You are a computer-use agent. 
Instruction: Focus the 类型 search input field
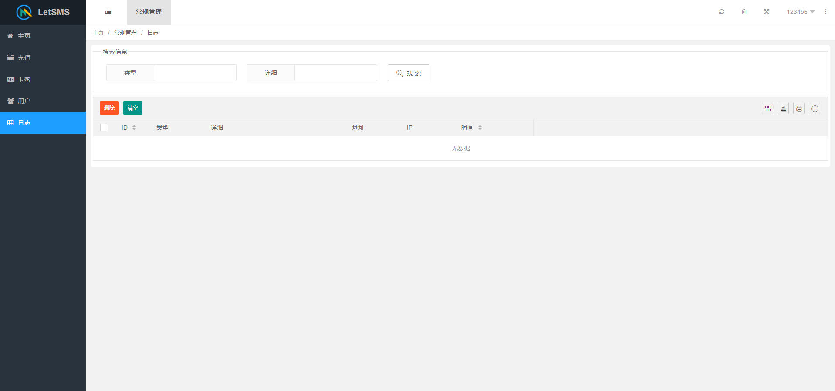pos(195,73)
